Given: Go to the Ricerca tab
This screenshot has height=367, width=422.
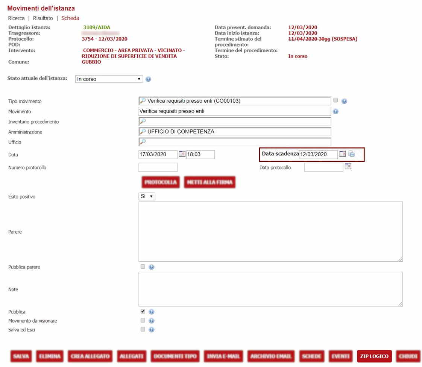Looking at the screenshot, I should coord(16,18).
